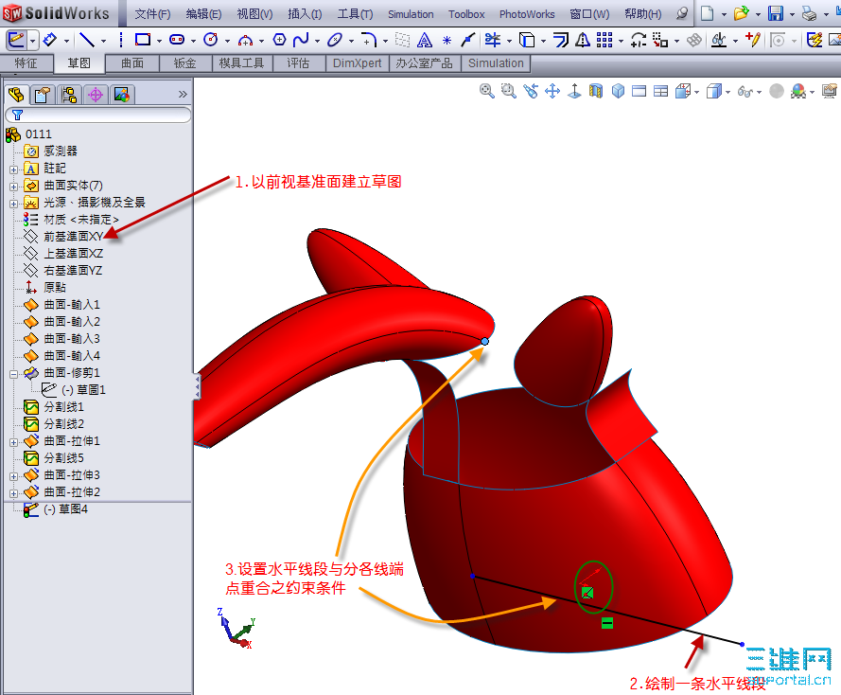Click the Zoom to Area icon

pyautogui.click(x=508, y=91)
